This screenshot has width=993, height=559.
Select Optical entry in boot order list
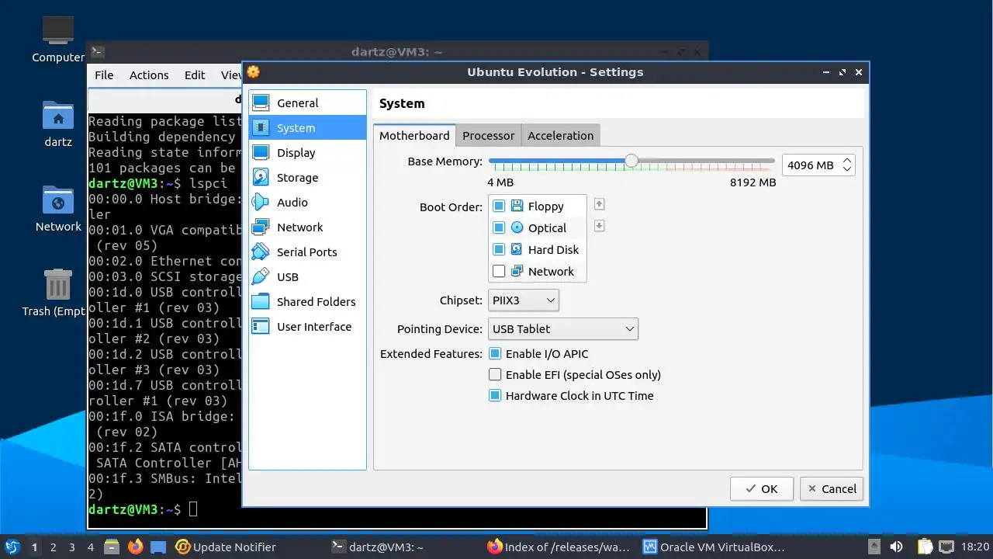(x=537, y=228)
